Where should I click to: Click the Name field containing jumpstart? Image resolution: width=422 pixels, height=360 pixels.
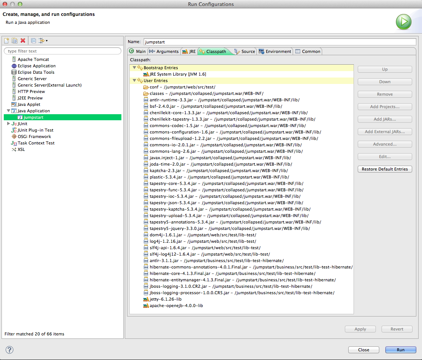pos(280,42)
